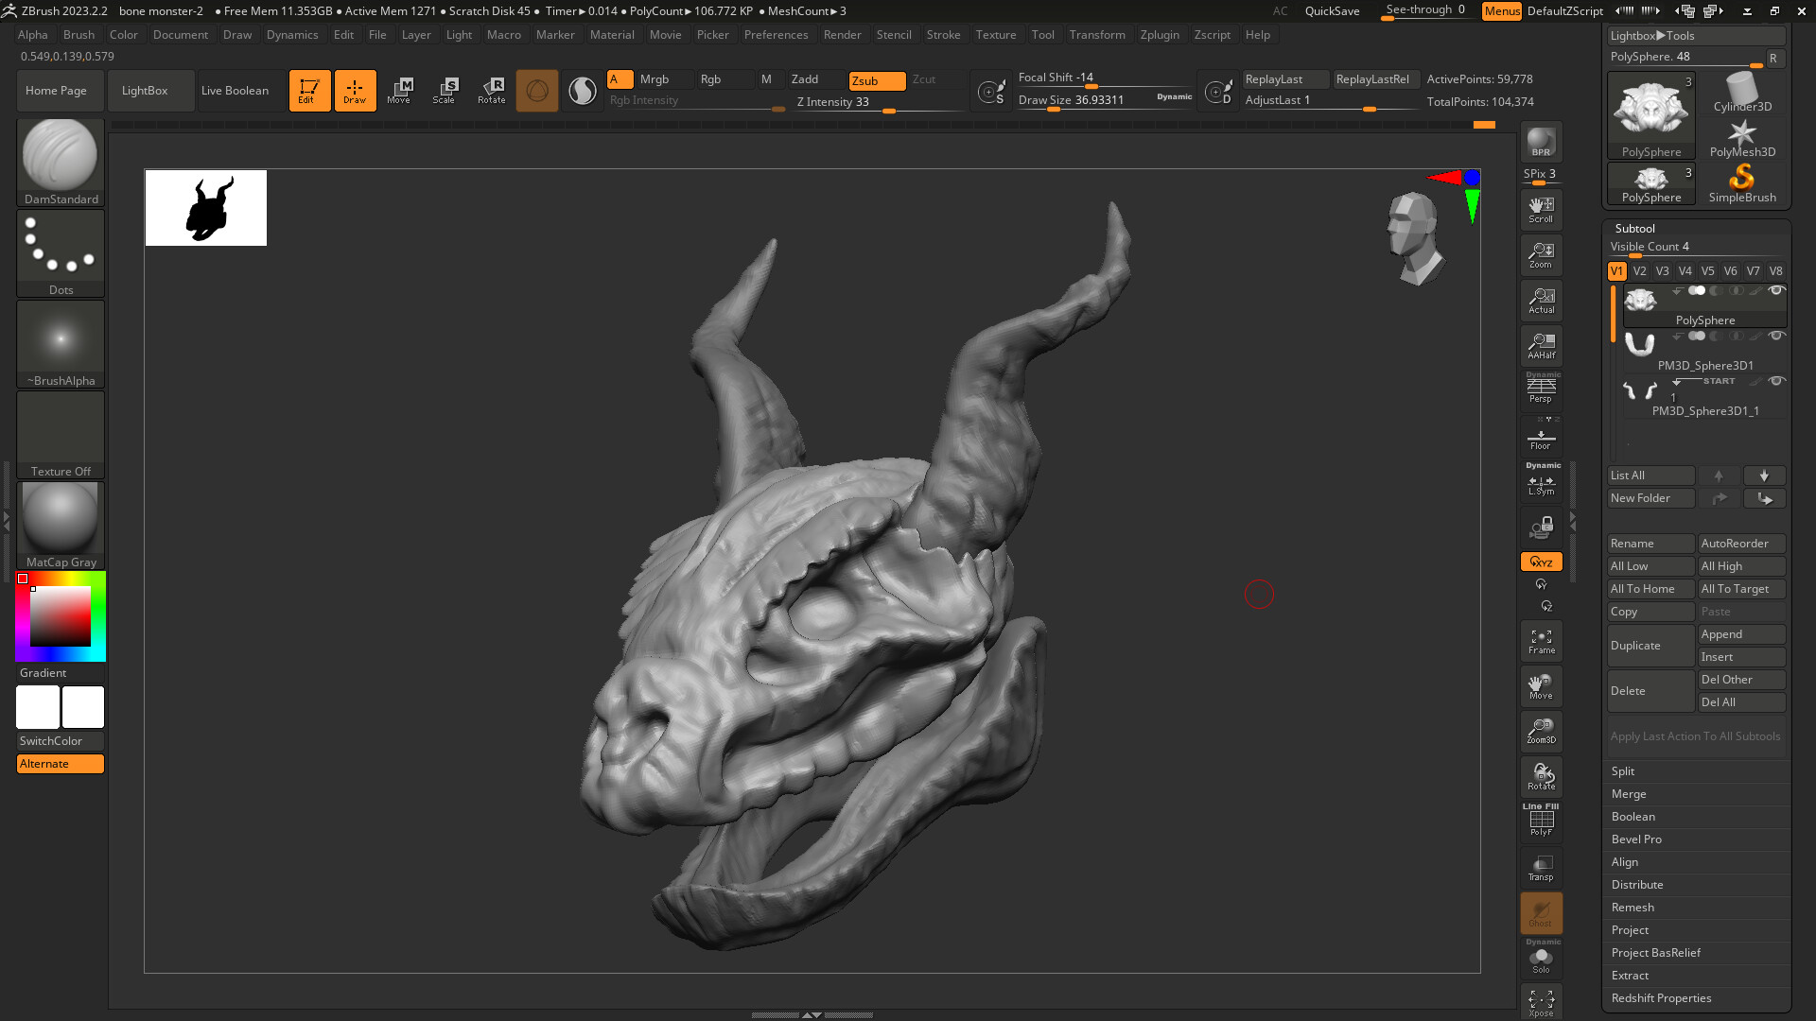Select the Move tool in the top toolbar
1816x1021 pixels.
coord(401,90)
